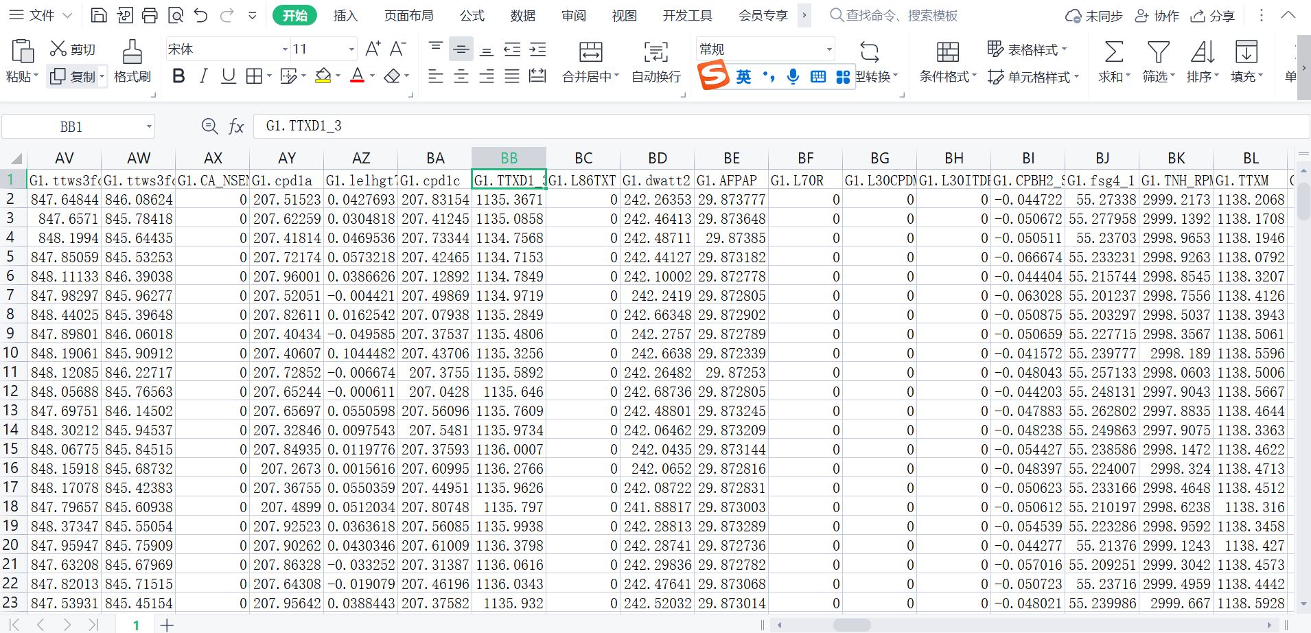
Task: Open the font name dropdown showing 宋体
Action: click(x=285, y=49)
